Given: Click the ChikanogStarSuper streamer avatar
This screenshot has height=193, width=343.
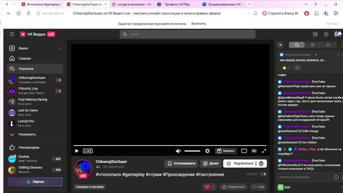Looking at the screenshot, I should [83, 169].
